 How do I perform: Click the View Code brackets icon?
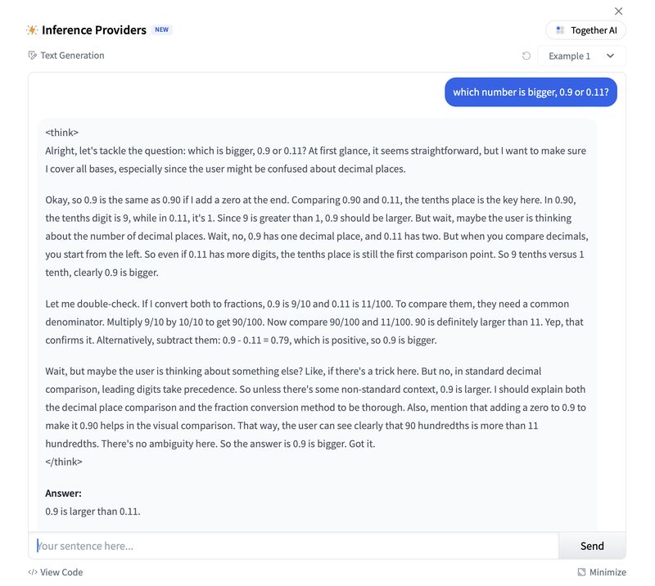point(32,572)
